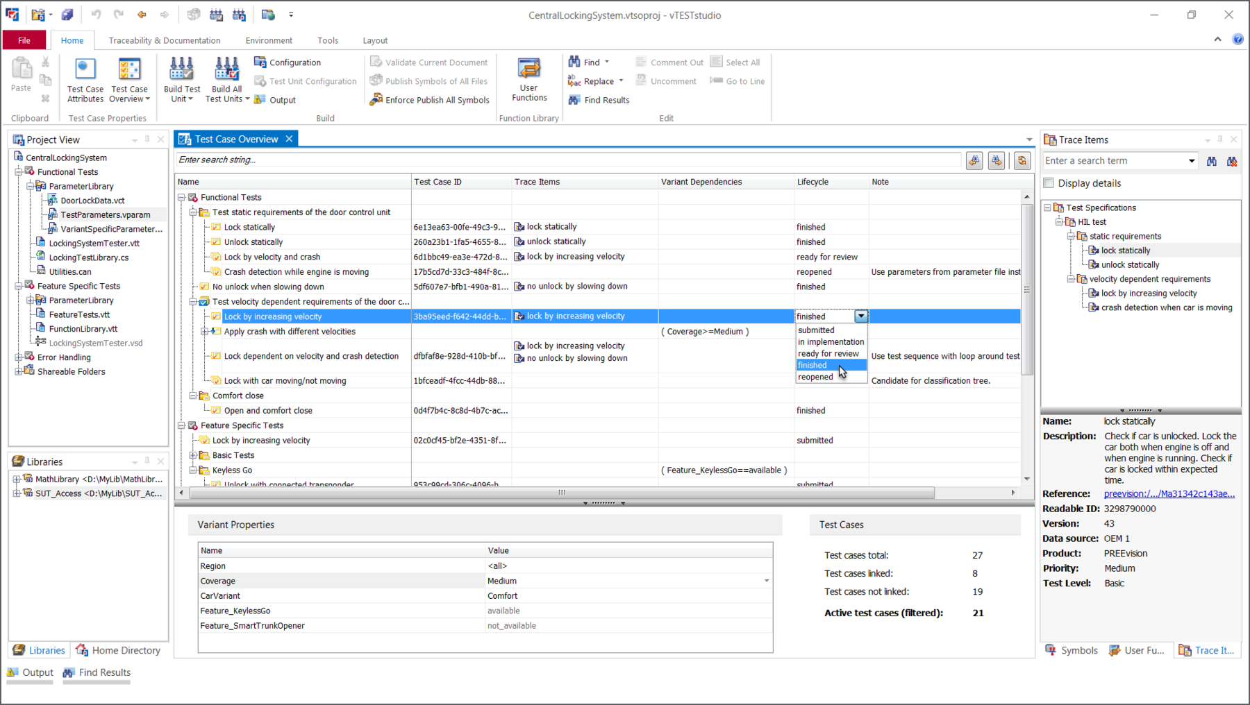1250x705 pixels.
Task: Click the Comment Out icon
Action: pos(641,62)
